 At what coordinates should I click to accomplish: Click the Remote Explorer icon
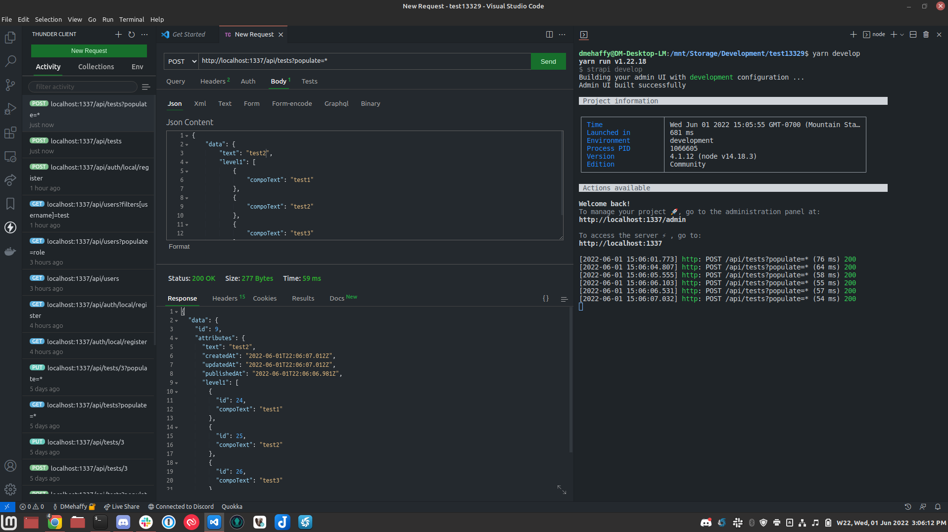10,156
